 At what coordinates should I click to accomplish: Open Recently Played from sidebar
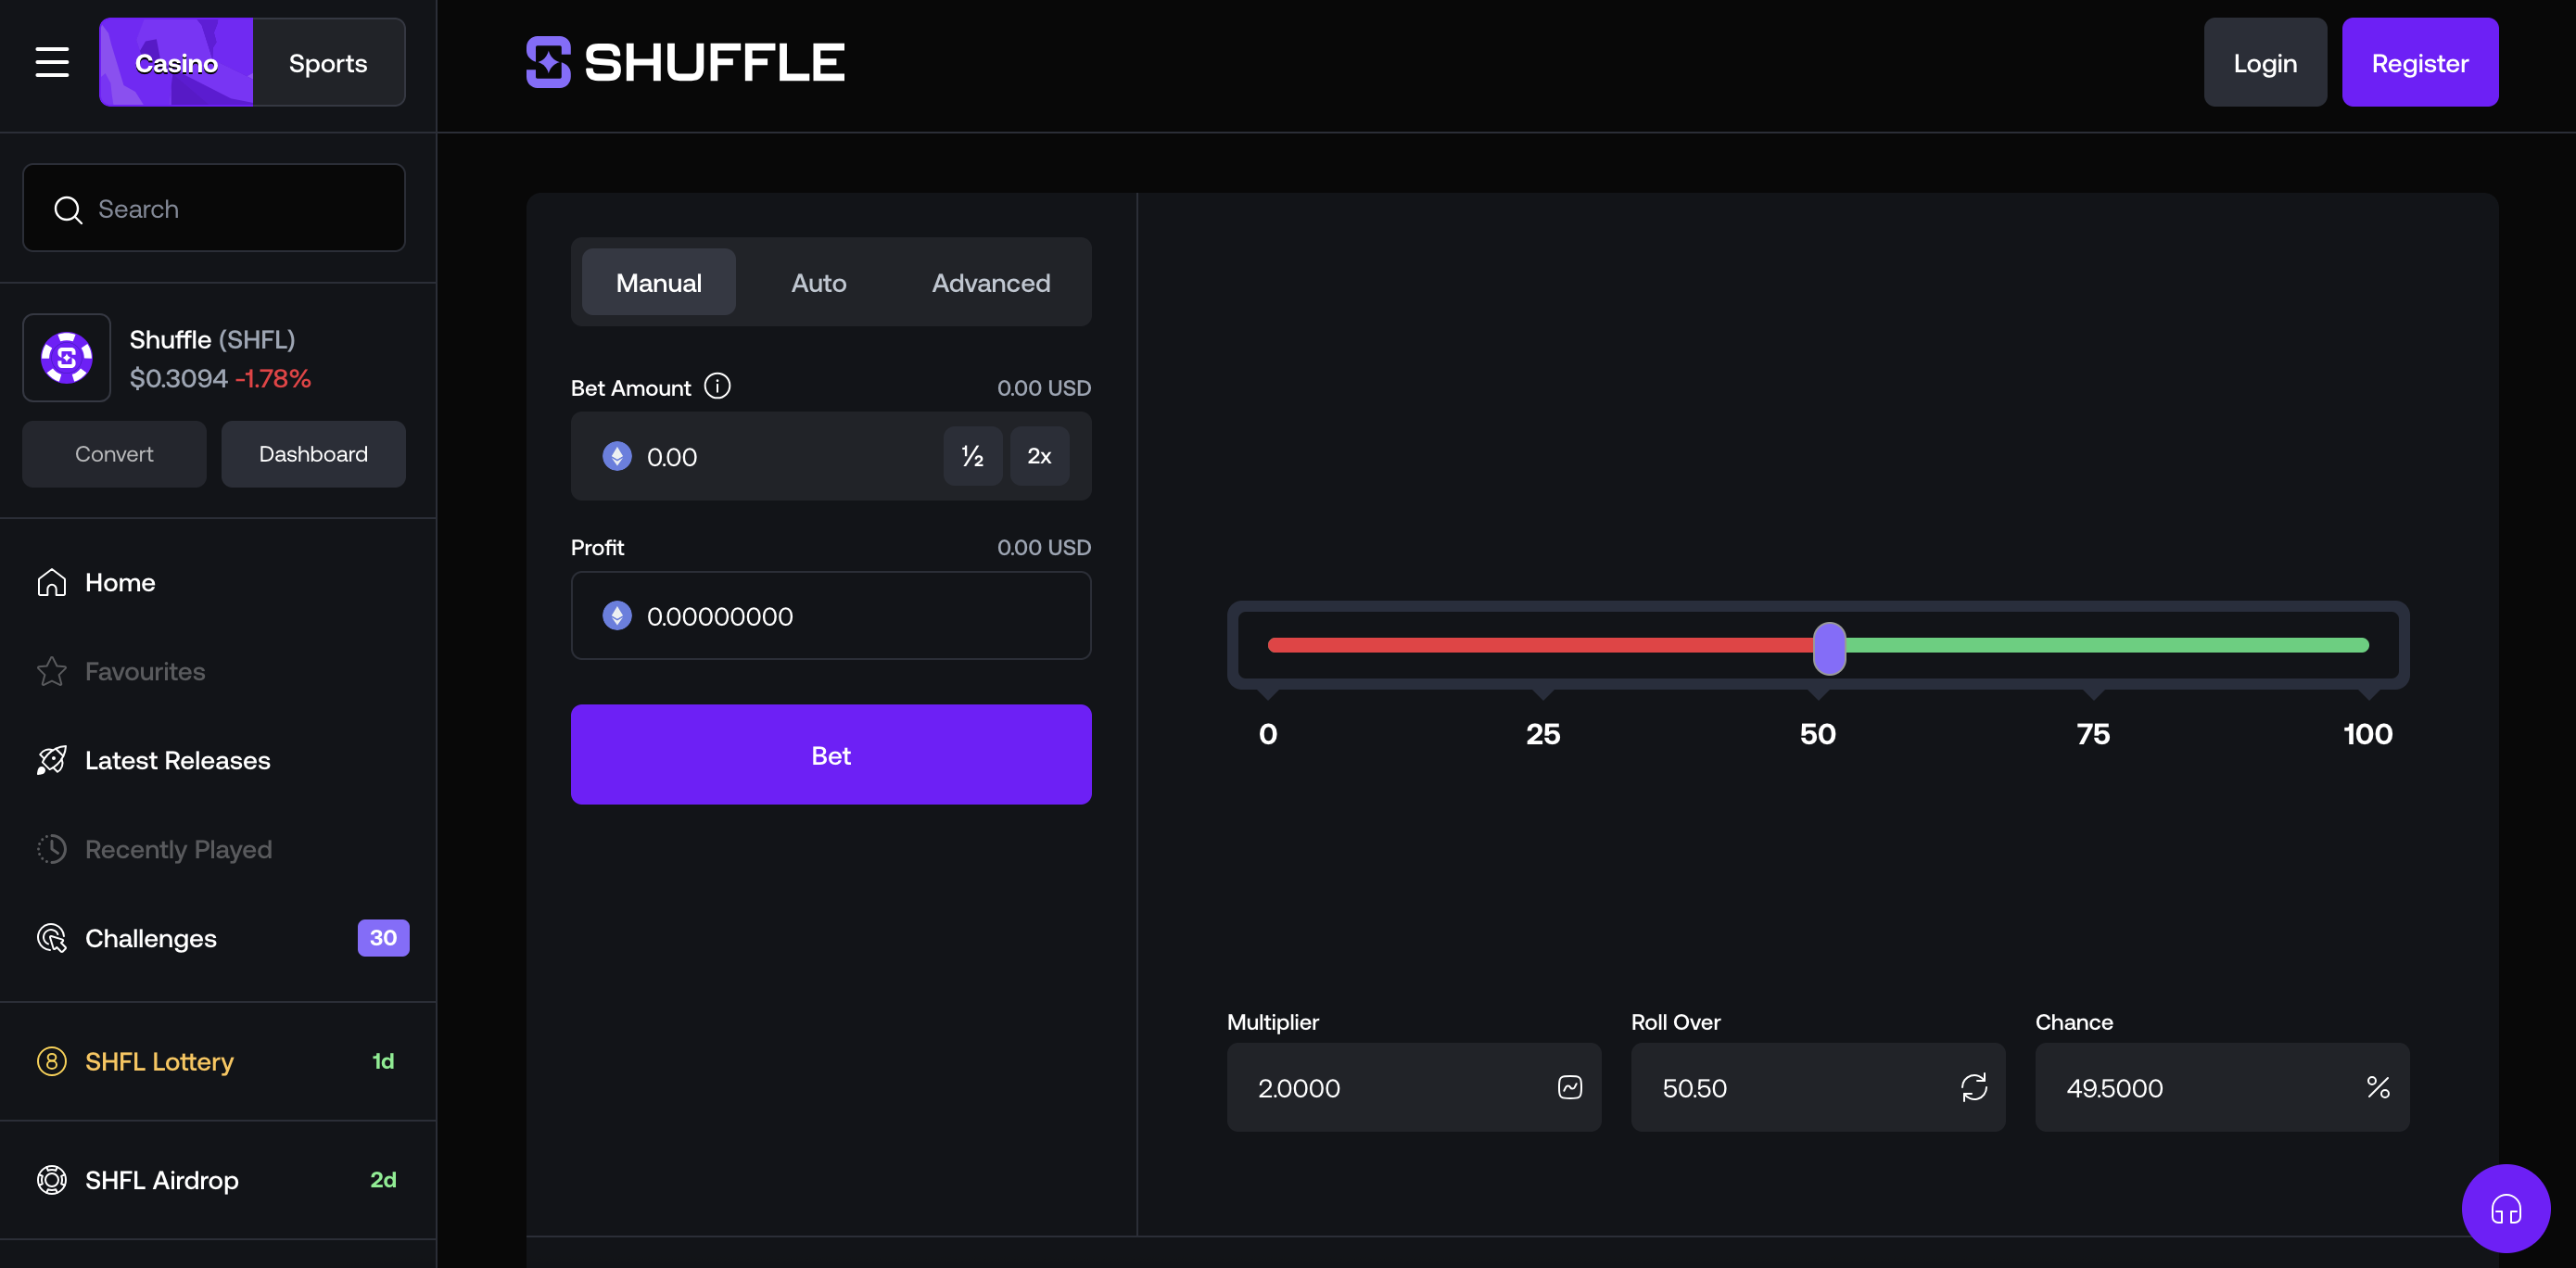pos(218,849)
